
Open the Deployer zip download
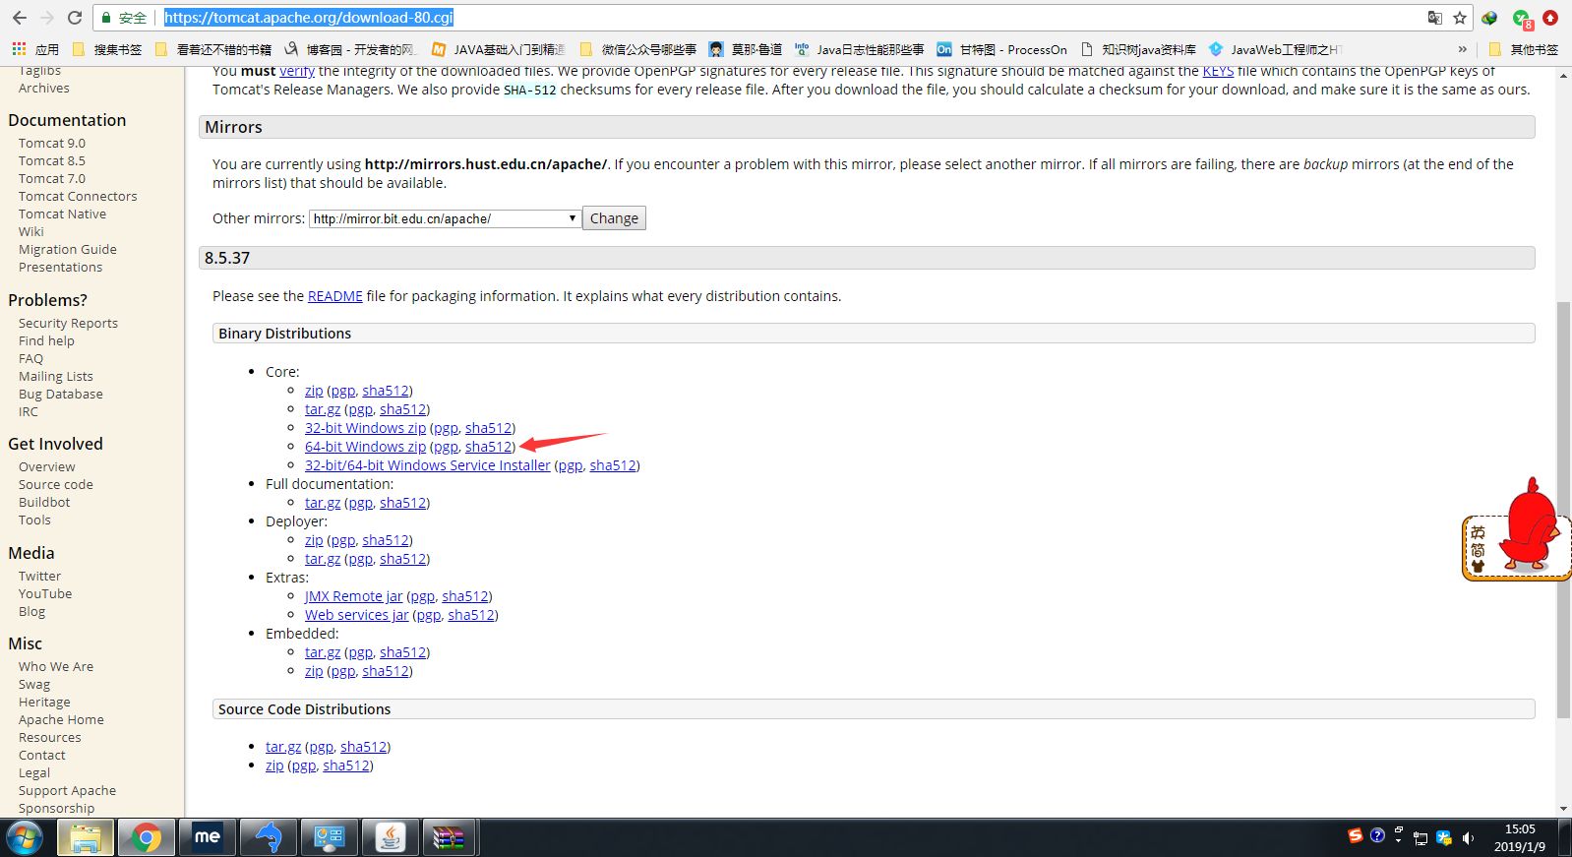point(314,540)
